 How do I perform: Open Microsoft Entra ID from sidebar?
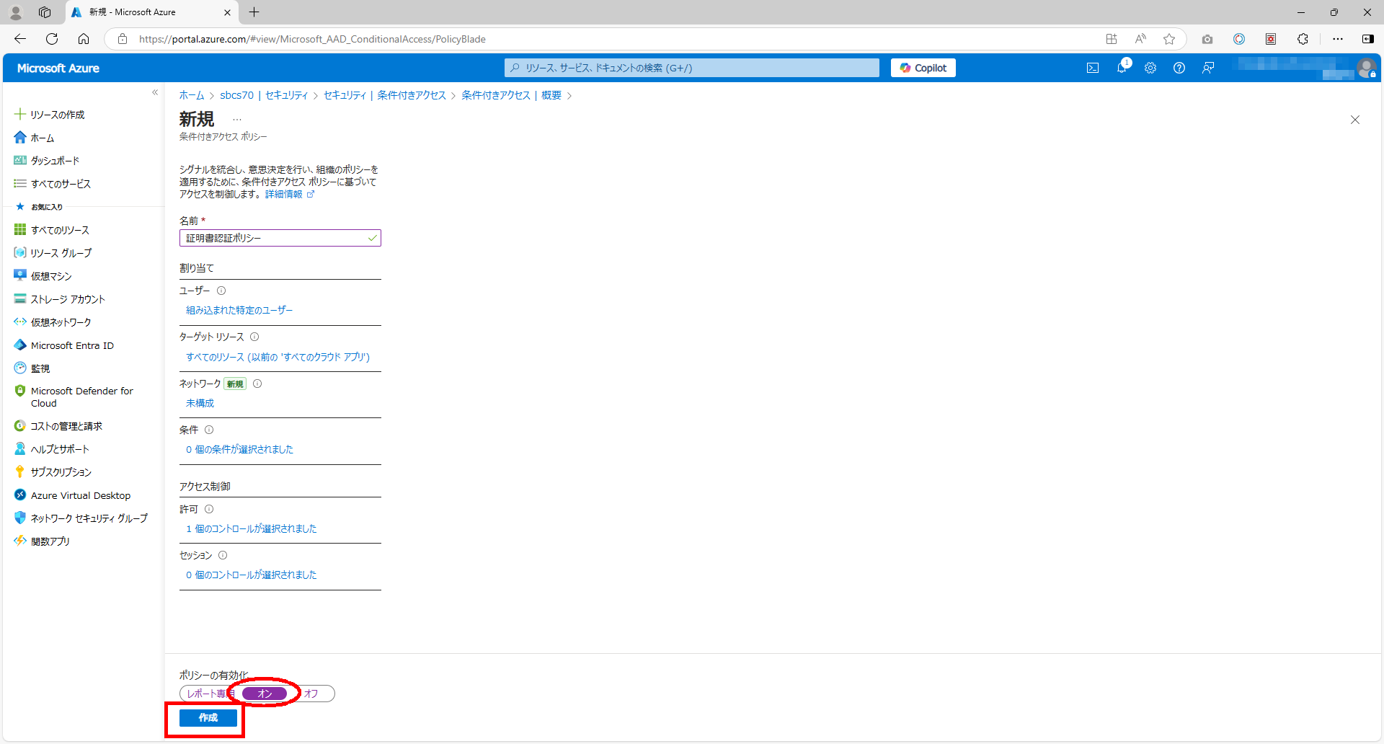[x=72, y=345]
